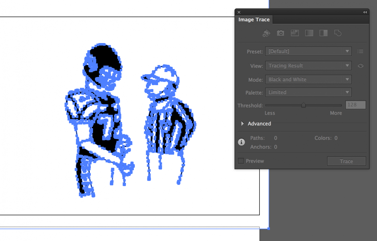The height and width of the screenshot is (241, 377).
Task: Select the Outline preset icon
Action: tap(338, 33)
